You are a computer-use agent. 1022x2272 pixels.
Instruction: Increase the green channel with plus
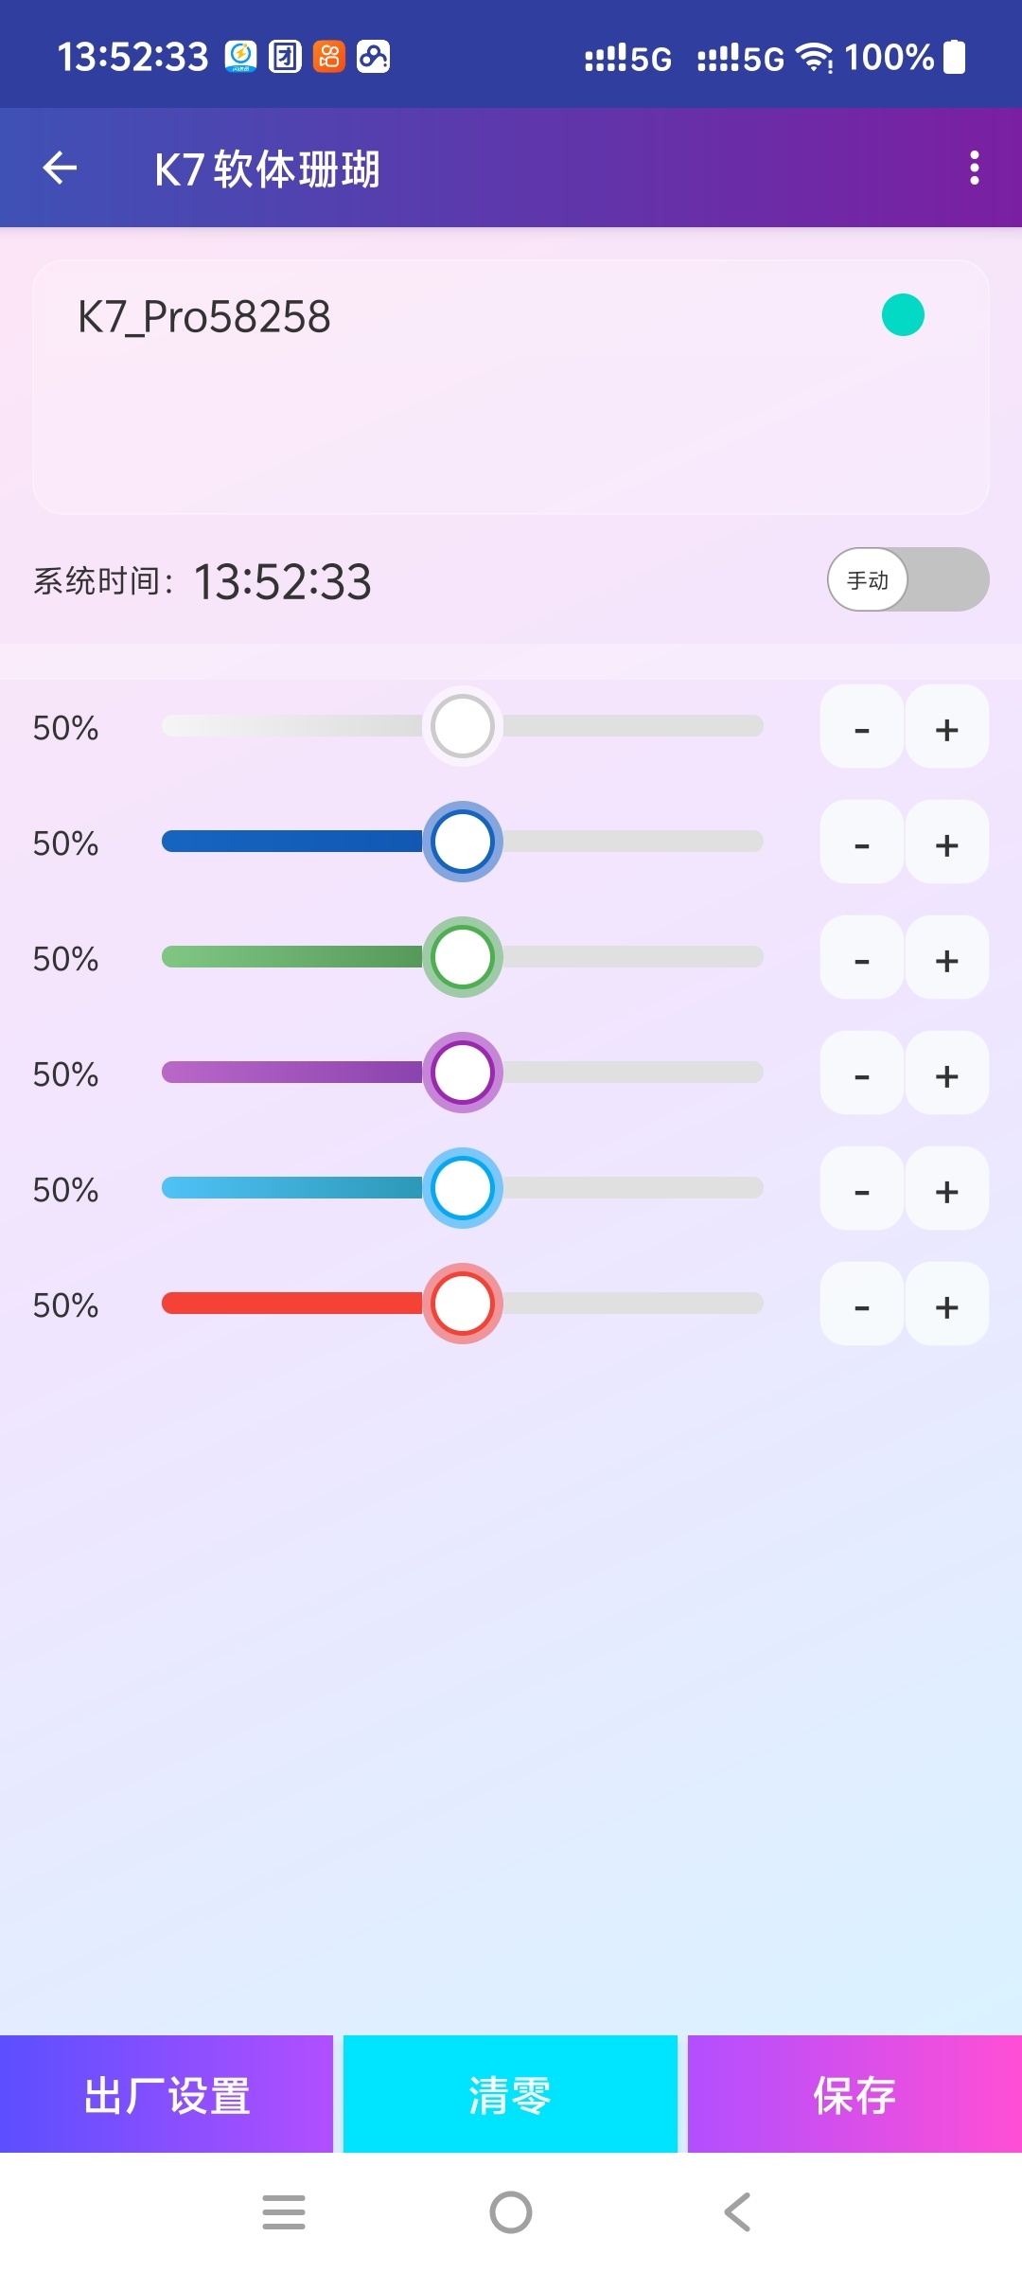tap(947, 958)
